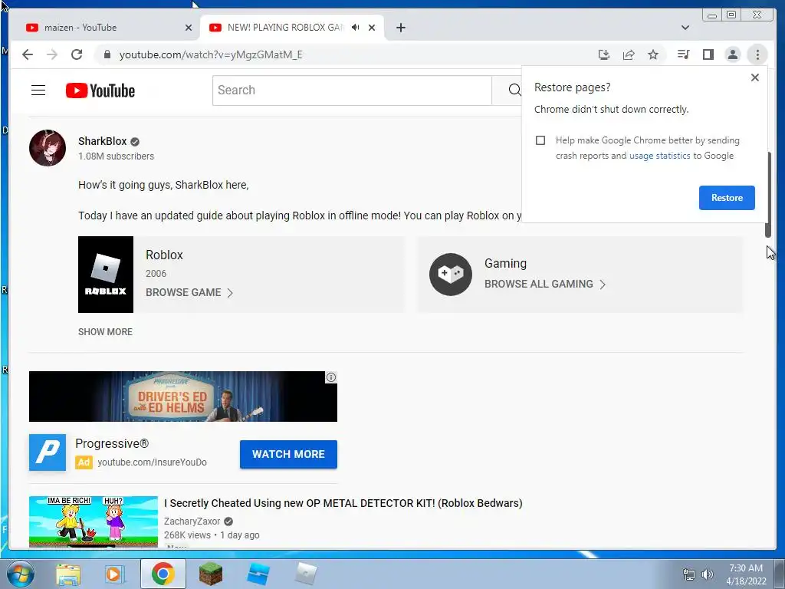Open the usage statistics link

point(660,156)
